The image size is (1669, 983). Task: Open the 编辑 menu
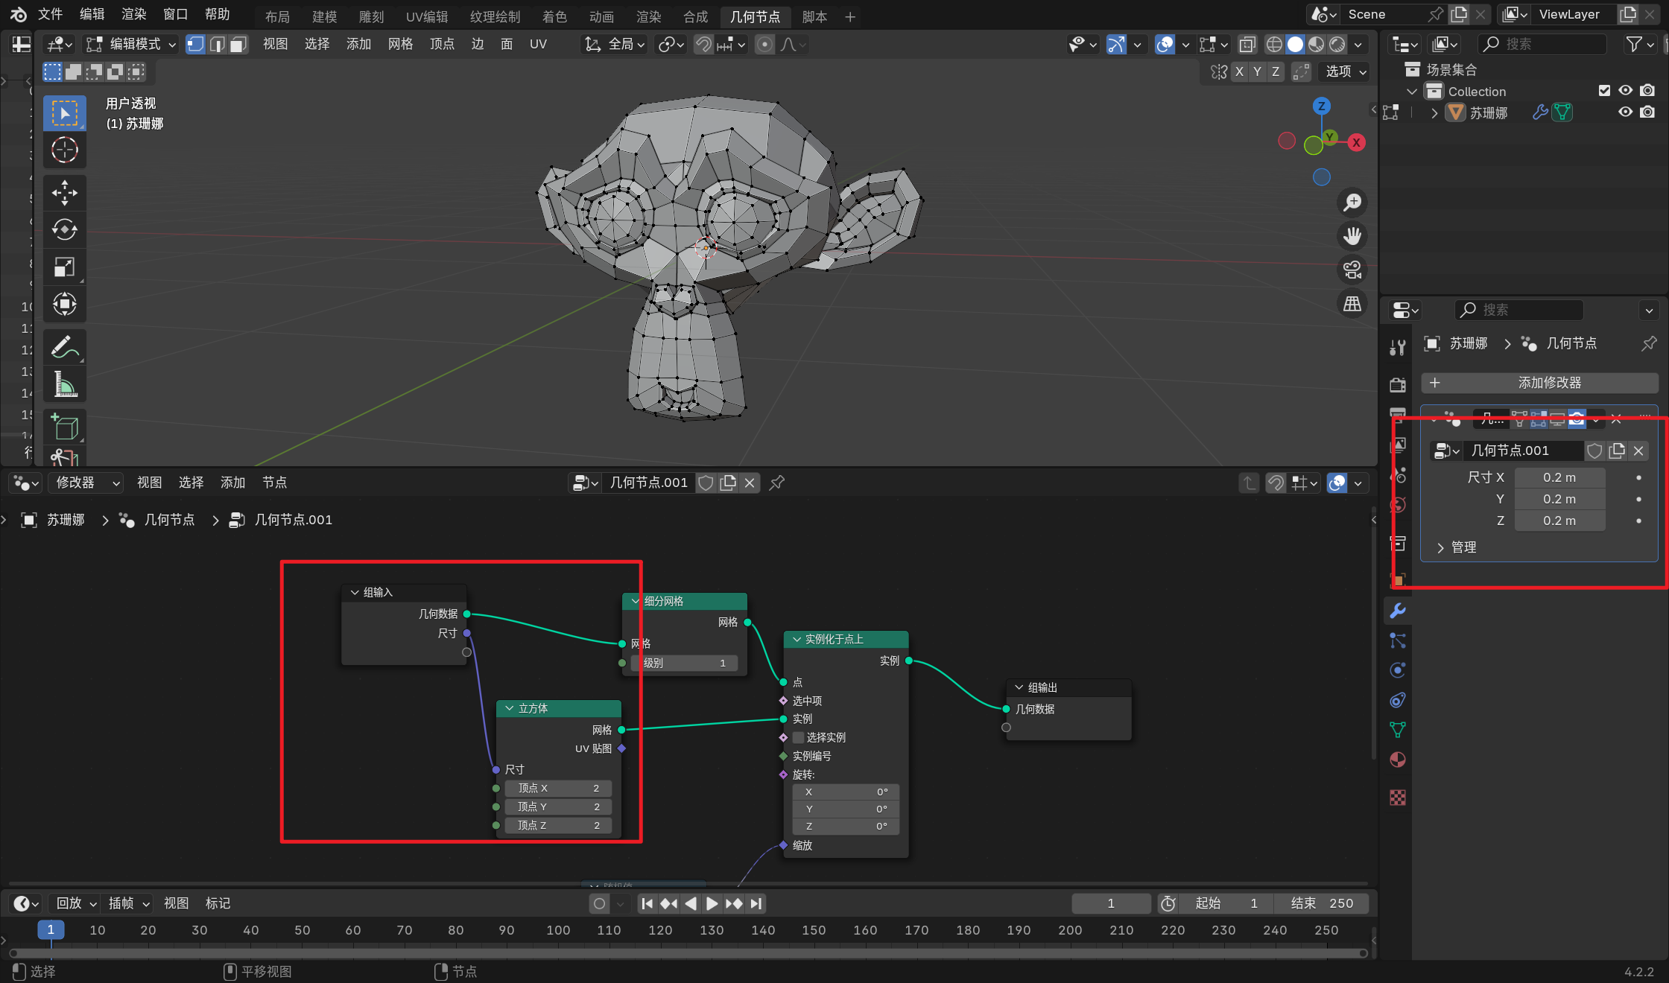tap(92, 14)
